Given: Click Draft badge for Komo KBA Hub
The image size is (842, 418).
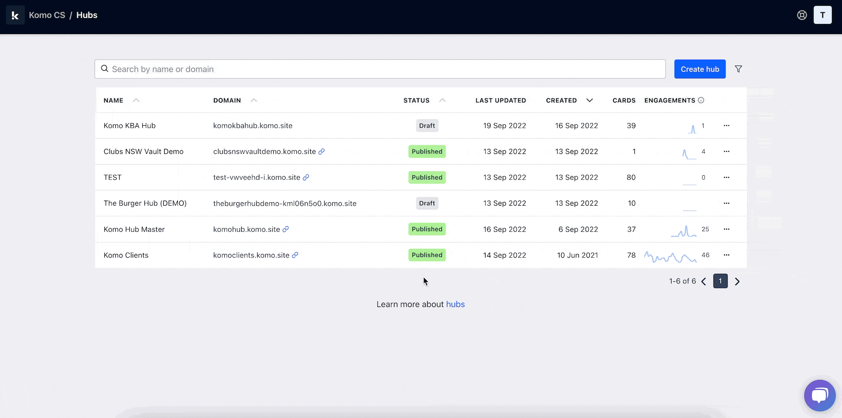Looking at the screenshot, I should [x=427, y=126].
